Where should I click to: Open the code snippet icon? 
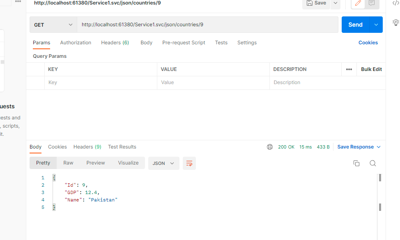[395, 3]
